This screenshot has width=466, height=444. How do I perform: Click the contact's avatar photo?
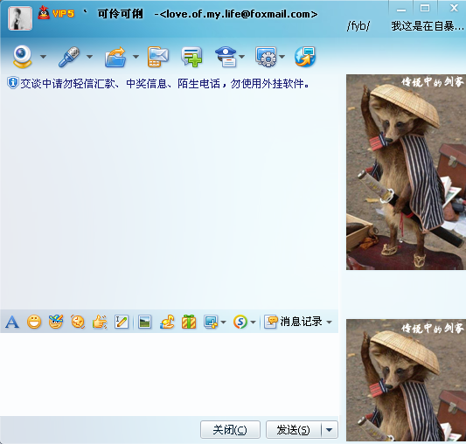pos(20,18)
